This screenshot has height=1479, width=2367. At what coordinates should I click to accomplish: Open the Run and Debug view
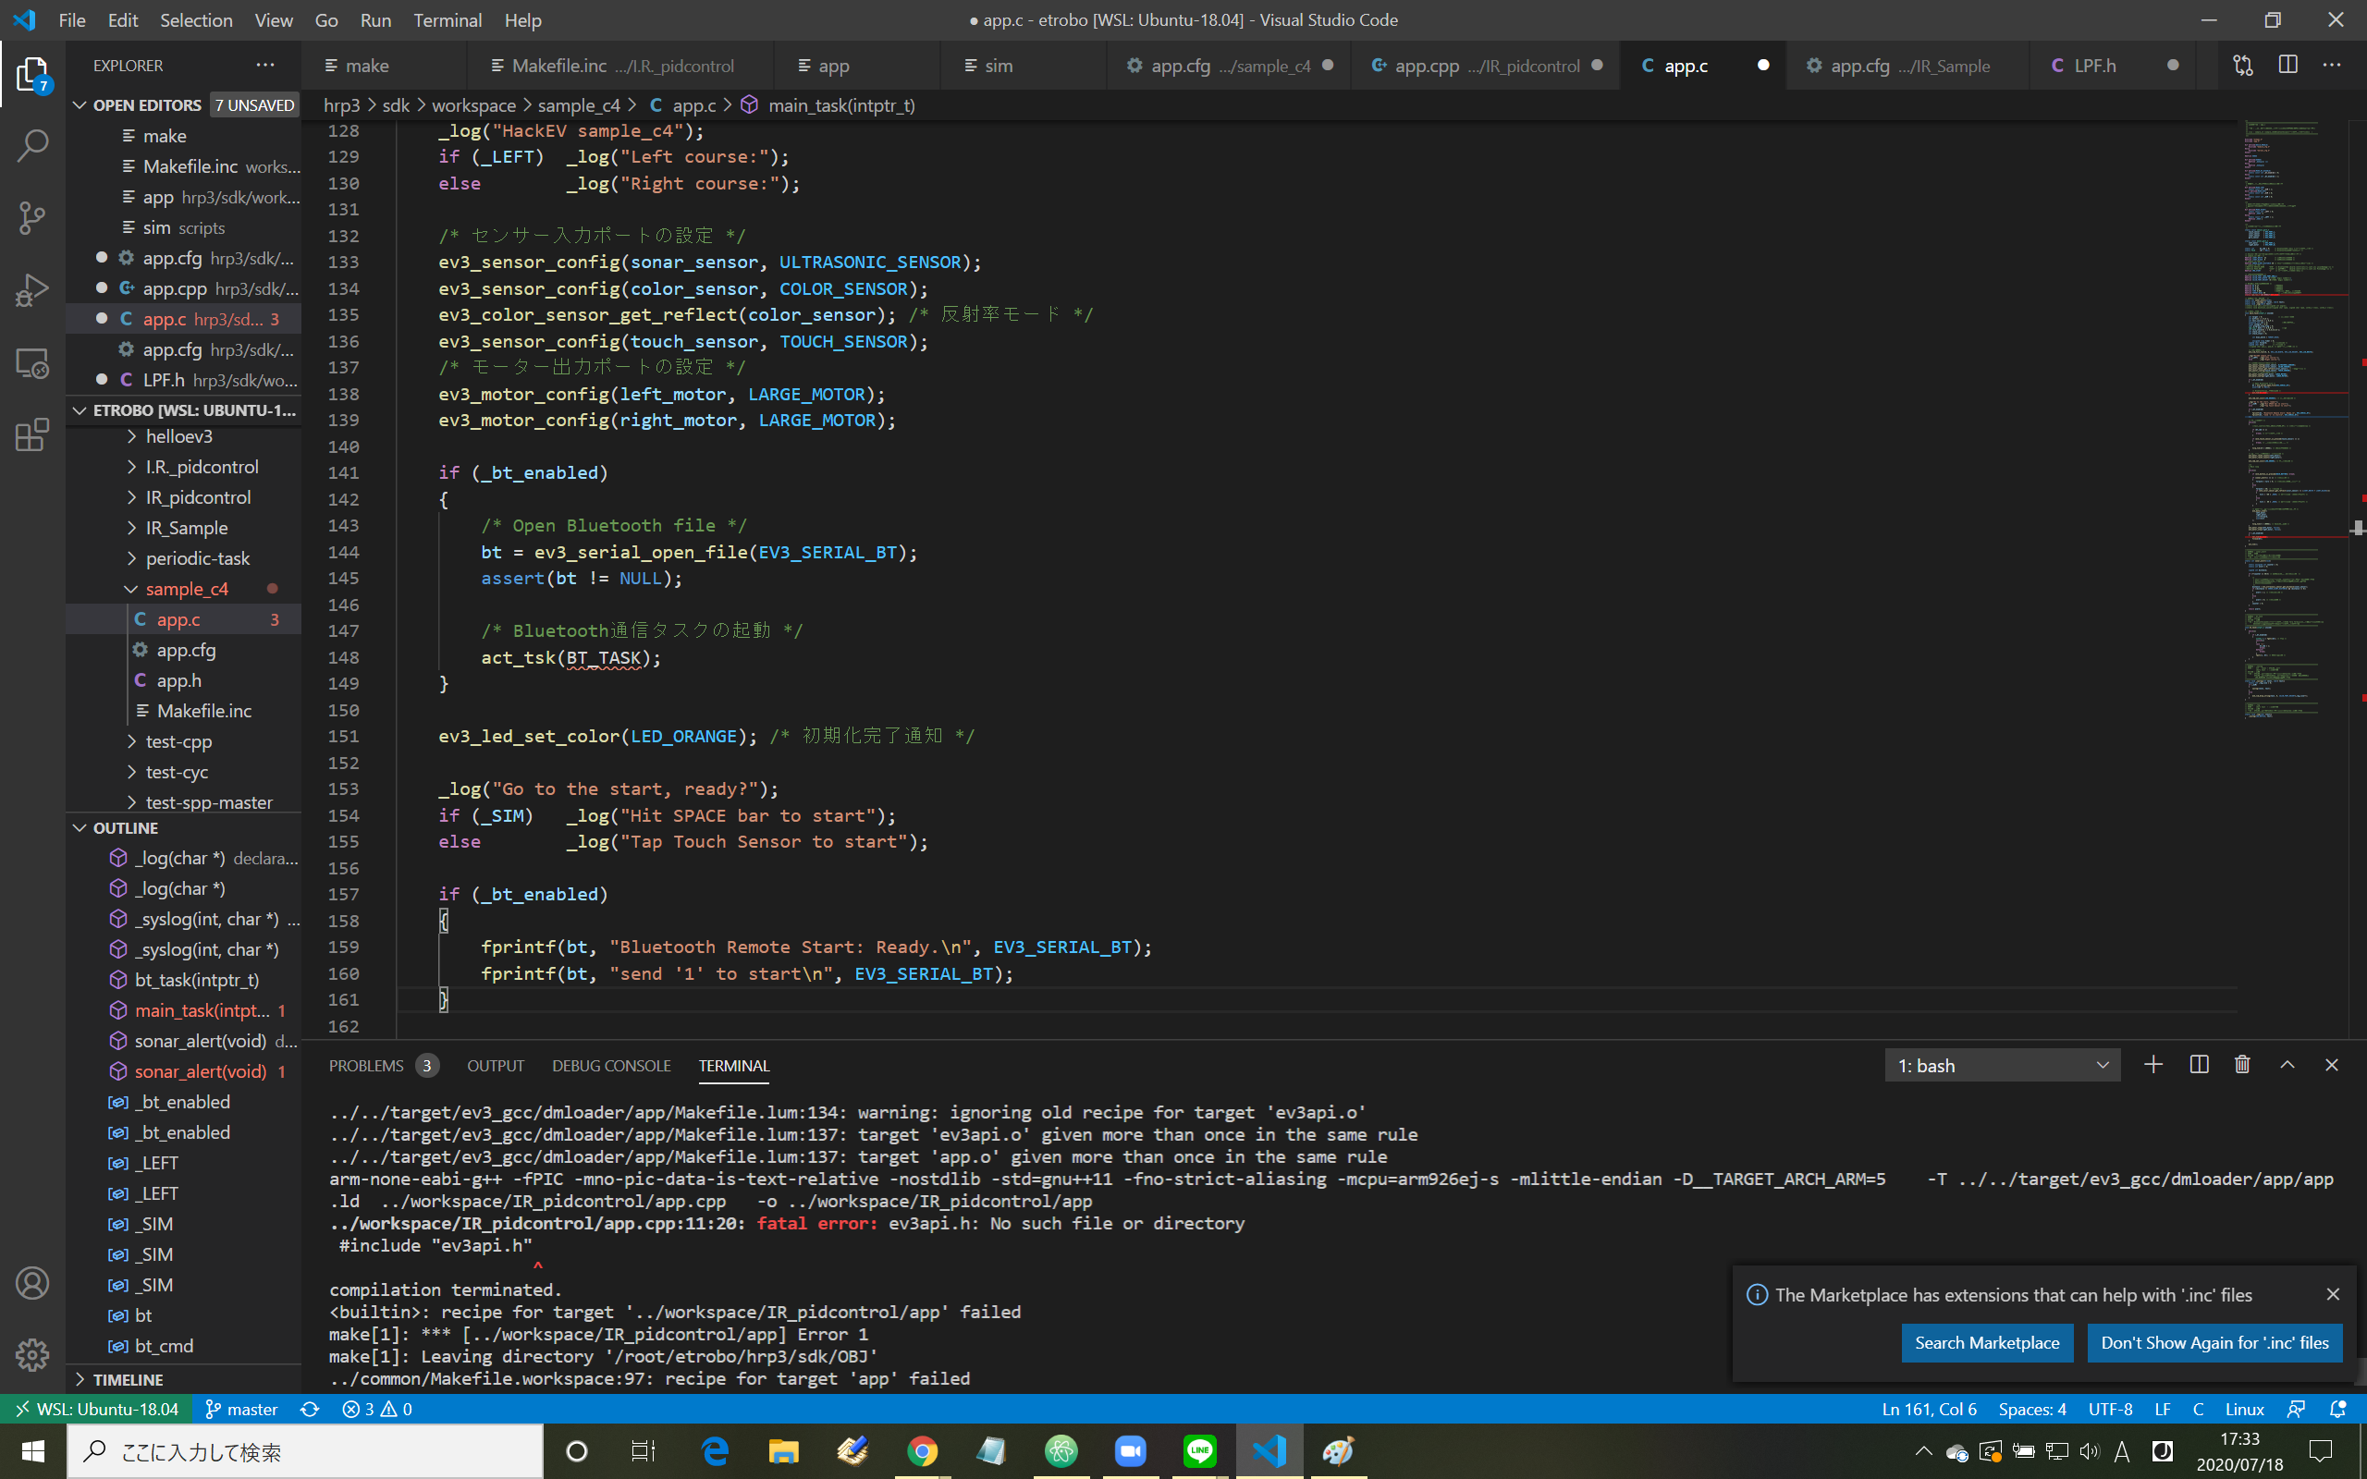pos(32,289)
